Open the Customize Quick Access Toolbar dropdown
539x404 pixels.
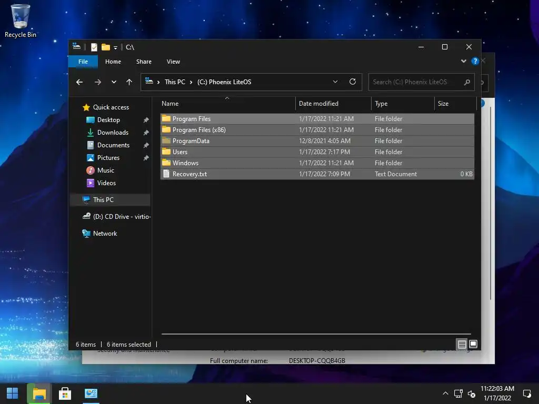pyautogui.click(x=115, y=47)
